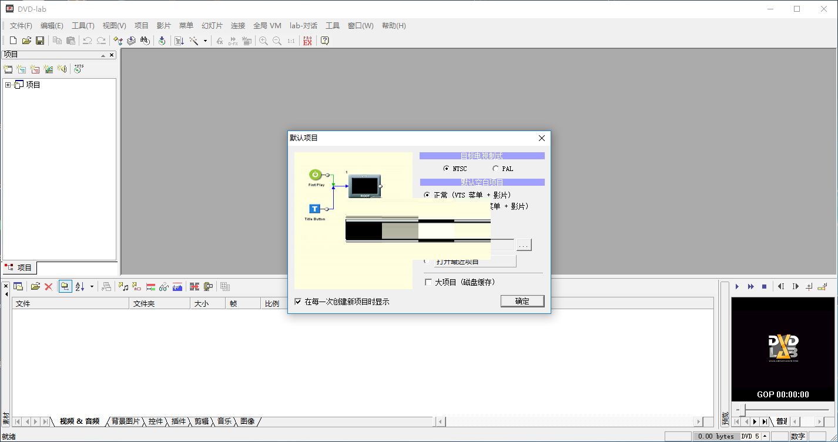838x442 pixels.
Task: Close the 默认项目 dialog
Action: click(x=542, y=138)
